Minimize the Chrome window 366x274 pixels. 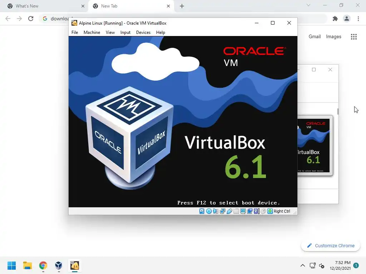(325, 5)
